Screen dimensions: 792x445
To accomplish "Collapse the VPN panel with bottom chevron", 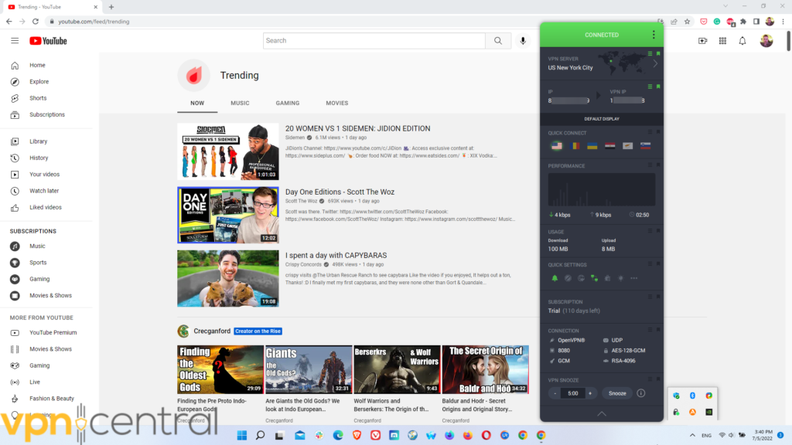I will coord(601,414).
